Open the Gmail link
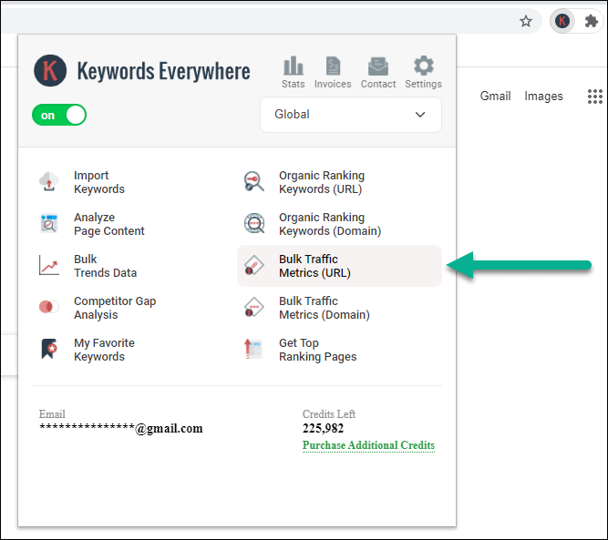 495,96
